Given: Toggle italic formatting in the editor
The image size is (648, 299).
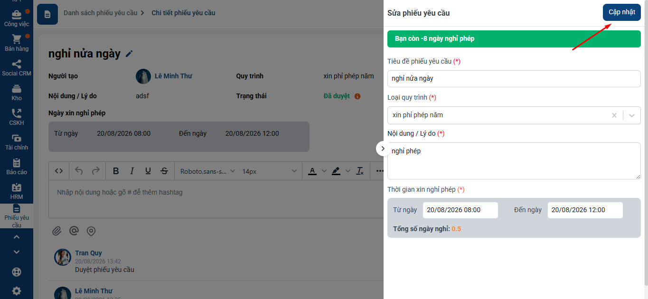Looking at the screenshot, I should click(132, 171).
